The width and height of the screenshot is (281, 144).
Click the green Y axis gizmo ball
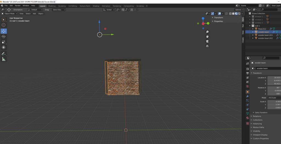pos(208,23)
